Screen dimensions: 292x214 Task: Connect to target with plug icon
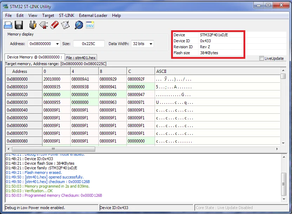(33, 25)
